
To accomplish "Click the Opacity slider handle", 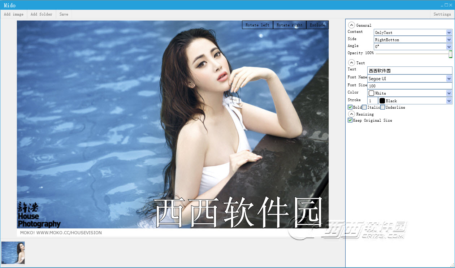I will click(450, 54).
